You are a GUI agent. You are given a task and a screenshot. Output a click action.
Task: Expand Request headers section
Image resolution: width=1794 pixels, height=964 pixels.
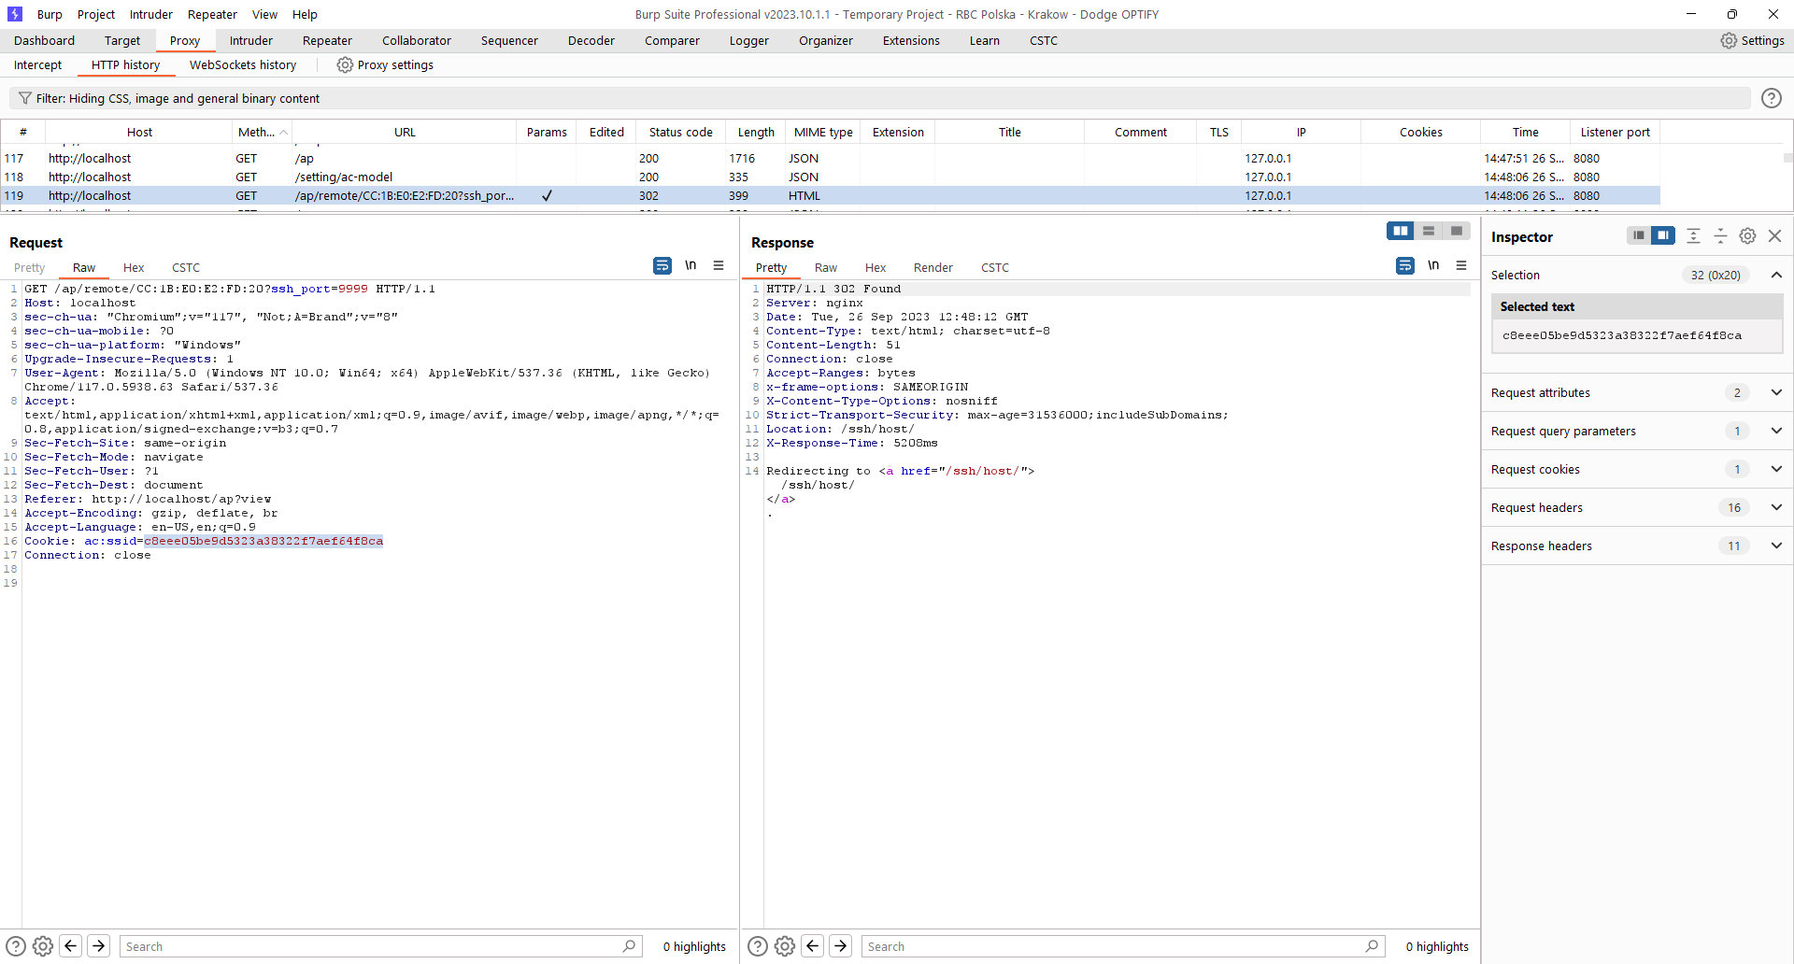1776,507
